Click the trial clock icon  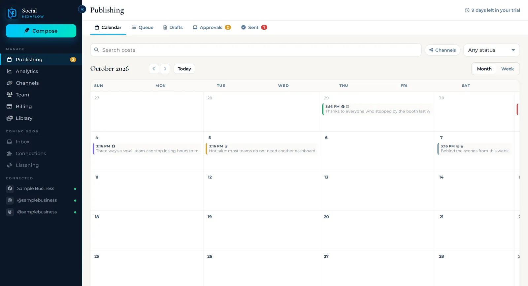point(467,10)
